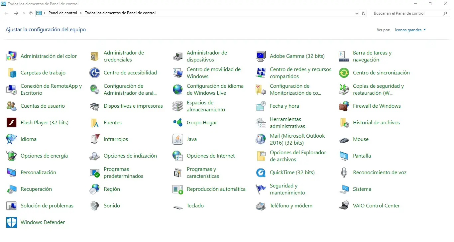Click the Pantalla monitor icon
Viewport: 454px width, 242px height.
point(344,156)
